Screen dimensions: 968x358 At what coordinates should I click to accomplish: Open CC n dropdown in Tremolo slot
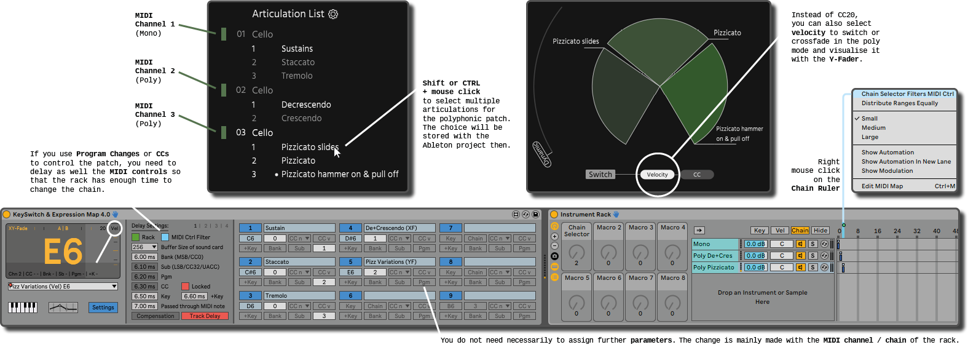(x=299, y=306)
